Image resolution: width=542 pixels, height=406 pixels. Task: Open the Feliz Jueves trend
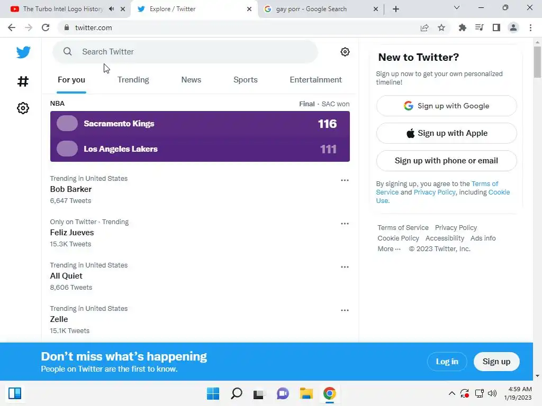pyautogui.click(x=200, y=233)
